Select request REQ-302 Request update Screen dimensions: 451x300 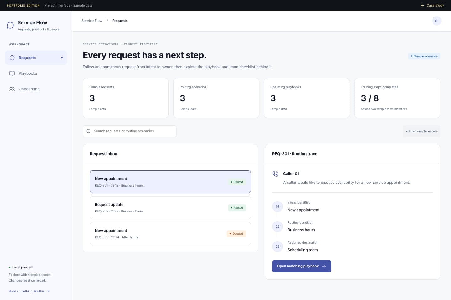pyautogui.click(x=170, y=208)
